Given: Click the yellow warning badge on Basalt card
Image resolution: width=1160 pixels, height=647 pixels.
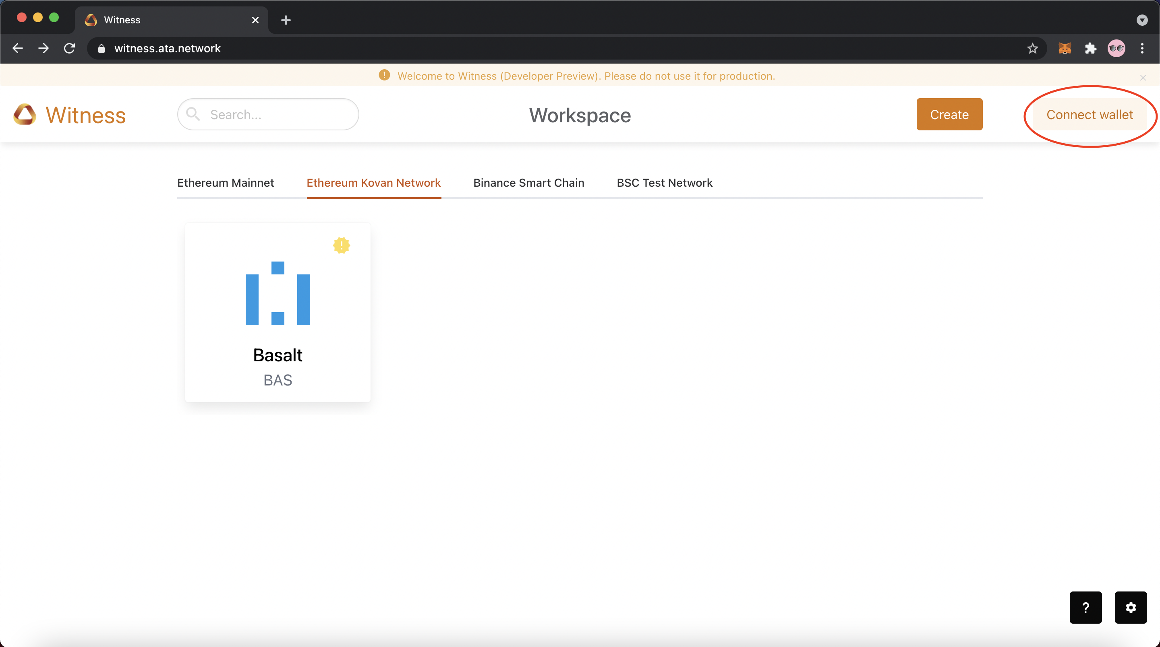Looking at the screenshot, I should pyautogui.click(x=341, y=245).
